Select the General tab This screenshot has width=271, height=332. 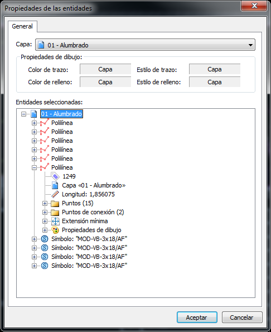pos(22,26)
